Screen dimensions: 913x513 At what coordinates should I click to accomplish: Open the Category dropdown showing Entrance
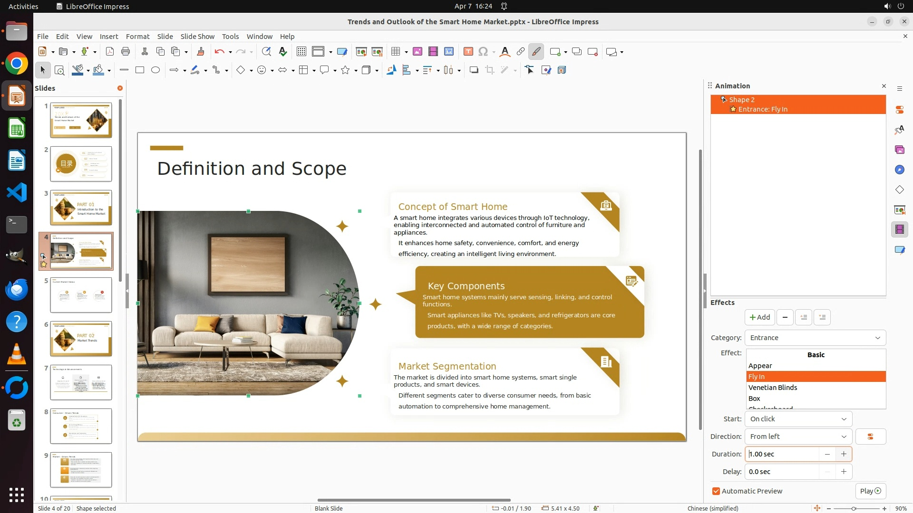815,338
